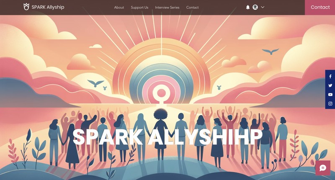
Task: Click the pink Contact button
Action: [x=320, y=7]
